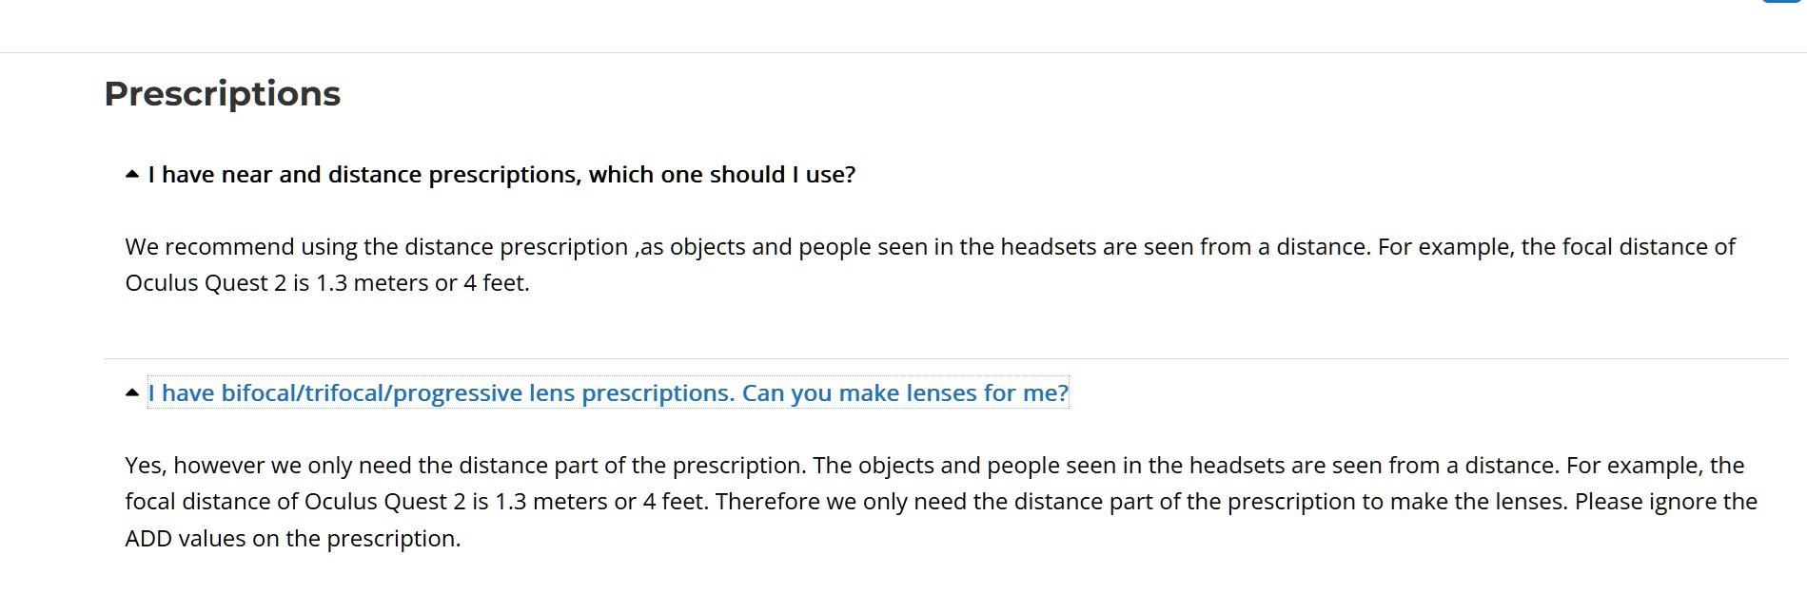This screenshot has height=612, width=1807.
Task: Click the words 'which one should I use?'
Action: [x=722, y=175]
